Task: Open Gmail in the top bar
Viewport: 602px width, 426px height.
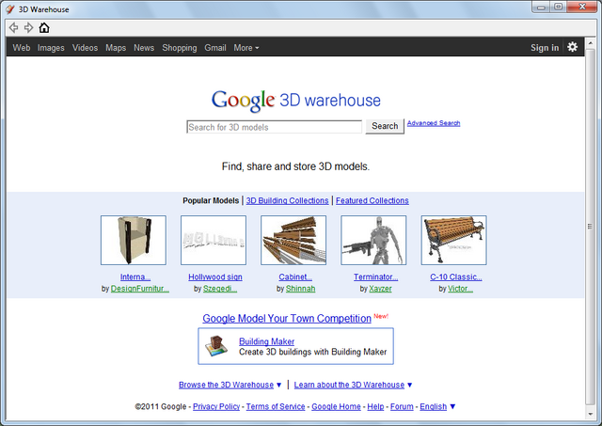Action: point(215,48)
